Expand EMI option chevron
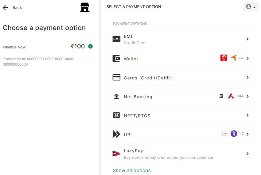 (x=247, y=39)
